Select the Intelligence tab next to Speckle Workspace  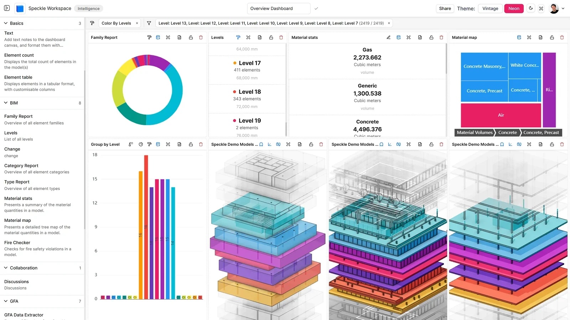88,8
